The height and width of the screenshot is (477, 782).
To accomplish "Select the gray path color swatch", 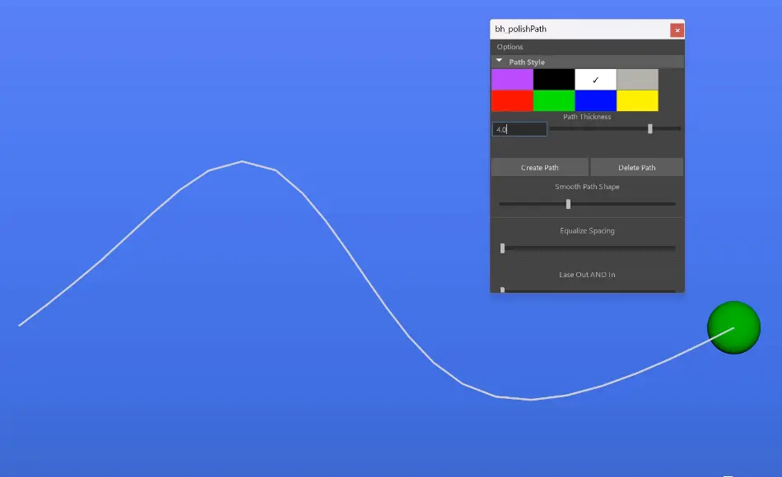I will [637, 80].
